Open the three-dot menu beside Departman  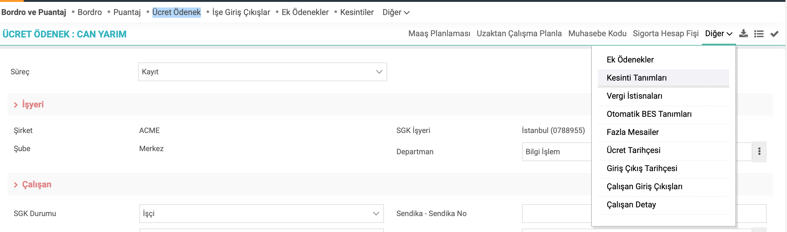coord(759,152)
